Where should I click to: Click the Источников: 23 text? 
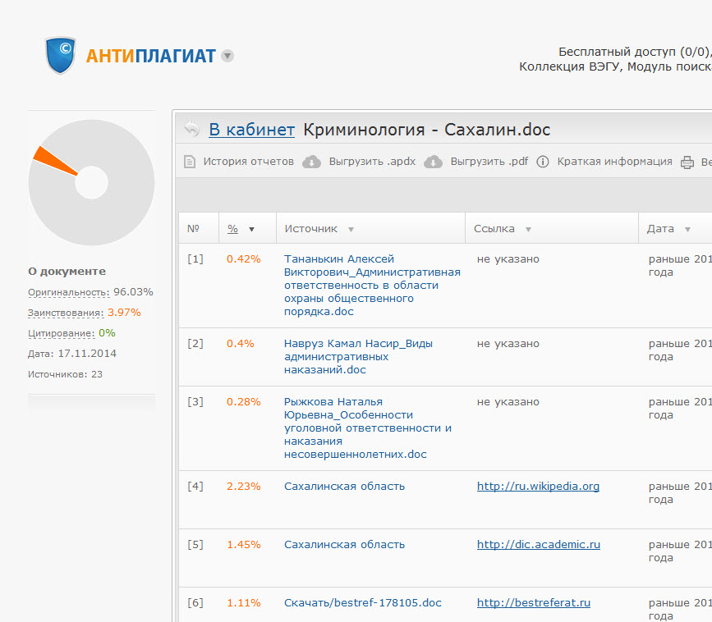pyautogui.click(x=65, y=374)
